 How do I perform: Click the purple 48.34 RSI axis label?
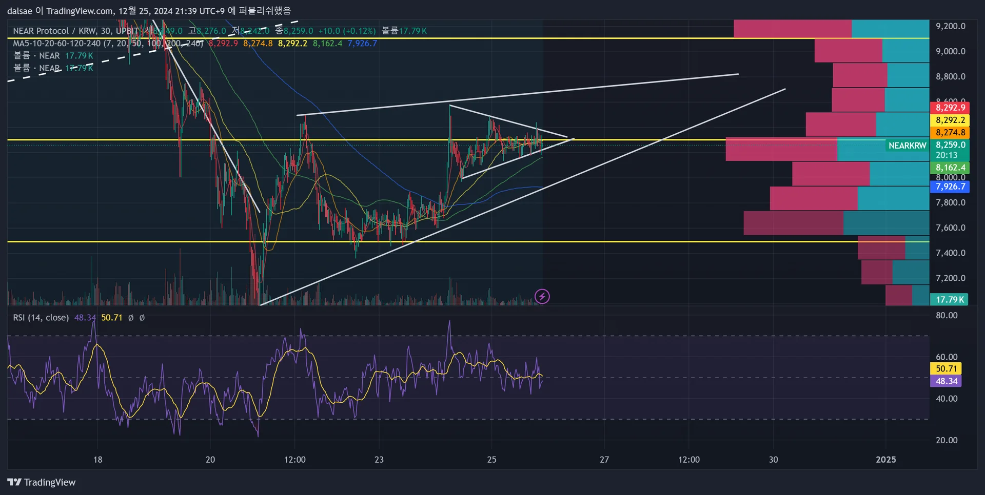point(946,381)
